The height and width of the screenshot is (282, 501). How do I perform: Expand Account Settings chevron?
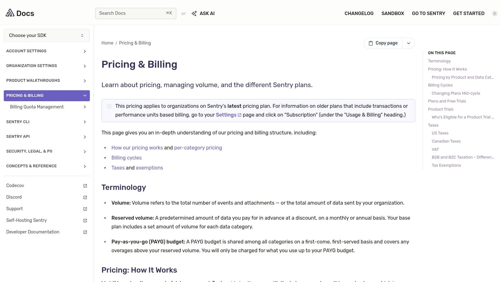pos(85,51)
